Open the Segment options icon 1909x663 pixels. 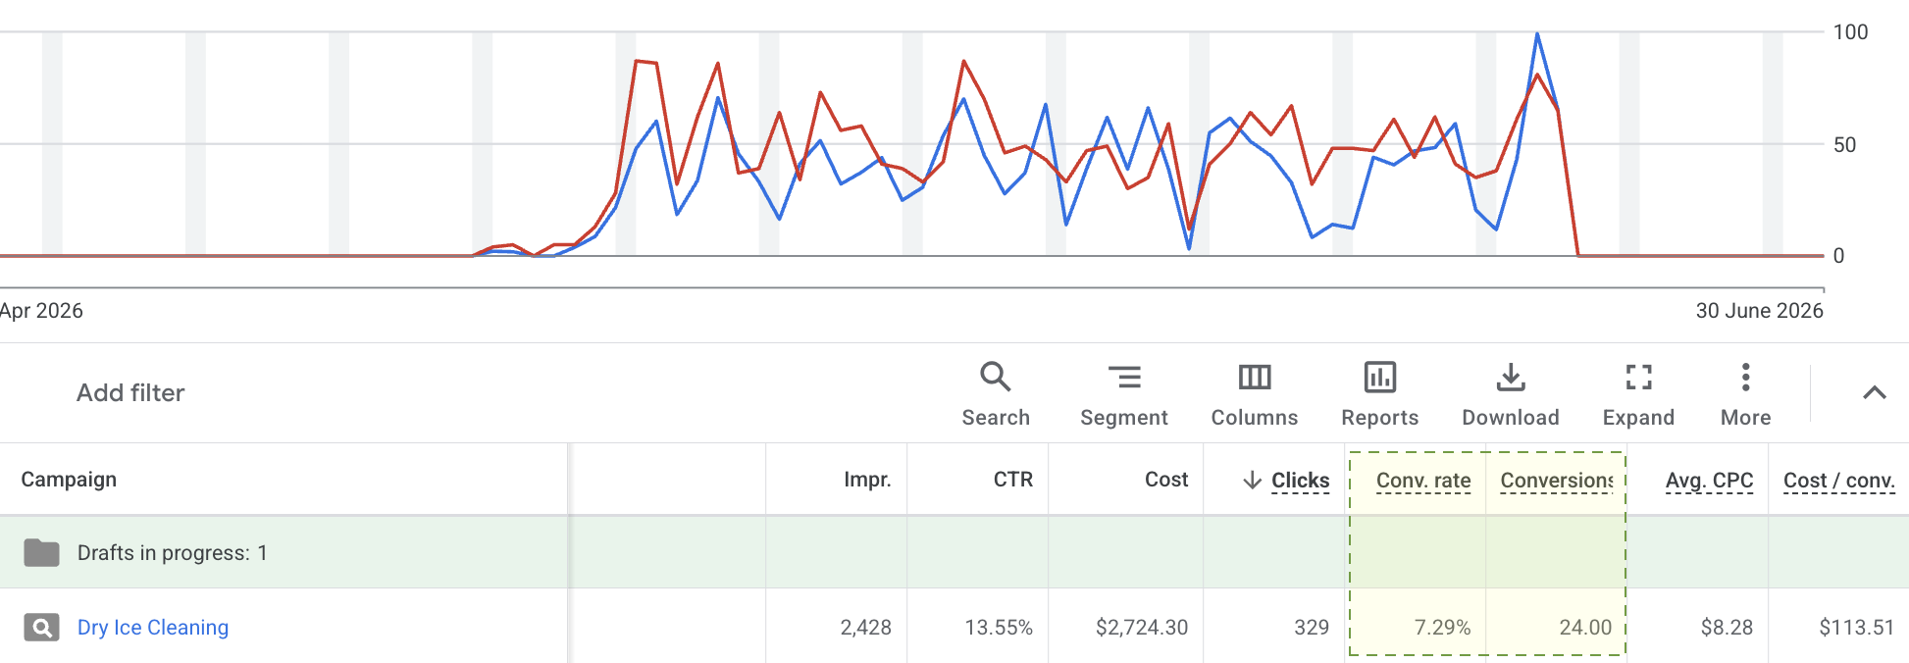pyautogui.click(x=1124, y=377)
